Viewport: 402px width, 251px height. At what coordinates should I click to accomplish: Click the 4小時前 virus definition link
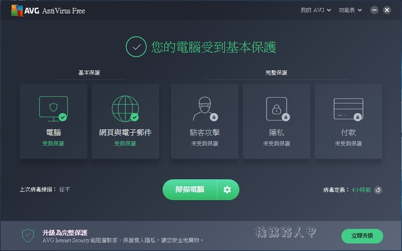(361, 190)
